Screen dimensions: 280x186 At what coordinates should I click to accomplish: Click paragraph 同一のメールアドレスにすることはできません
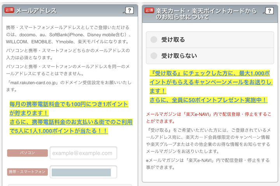pyautogui.click(x=68, y=70)
